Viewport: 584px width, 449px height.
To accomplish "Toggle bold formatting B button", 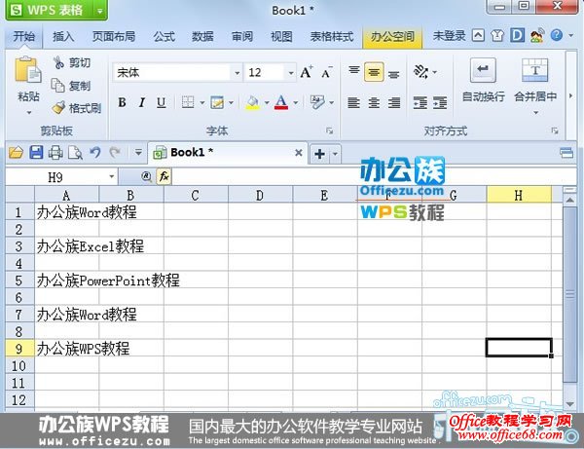I will 122,102.
